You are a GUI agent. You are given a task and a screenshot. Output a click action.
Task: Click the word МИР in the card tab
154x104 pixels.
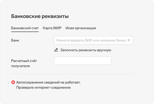tap(58, 28)
